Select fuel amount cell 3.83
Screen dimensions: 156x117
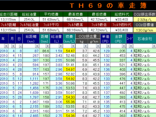tap(57, 65)
